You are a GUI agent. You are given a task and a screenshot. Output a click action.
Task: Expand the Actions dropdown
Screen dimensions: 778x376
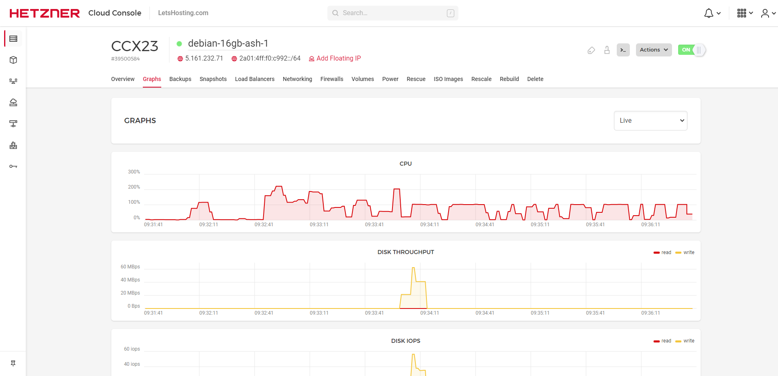(x=654, y=50)
